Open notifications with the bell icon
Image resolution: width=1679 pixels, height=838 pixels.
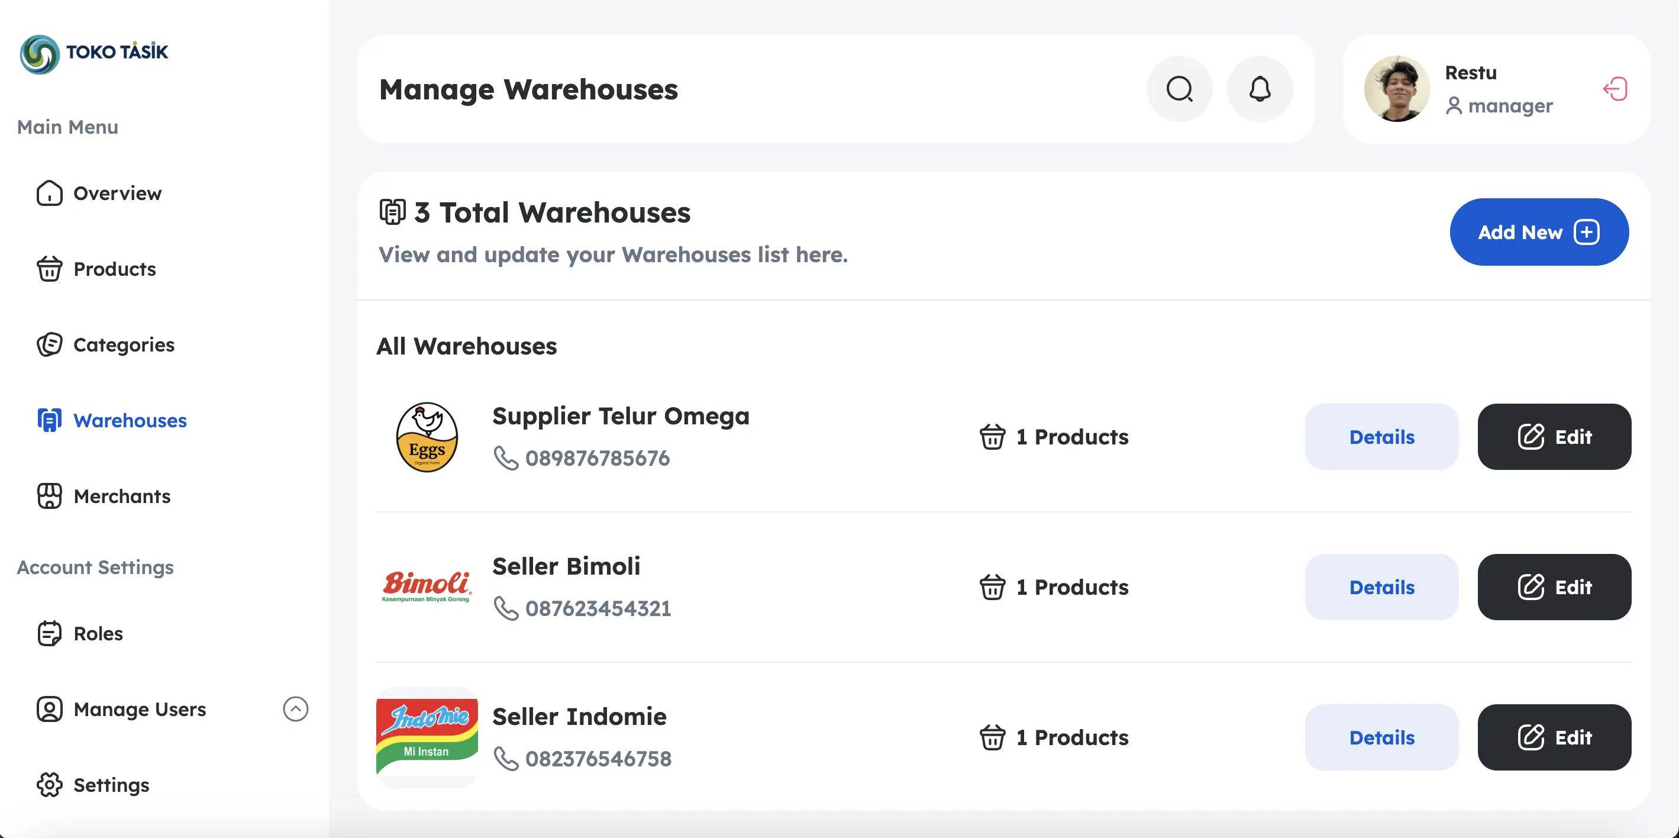pyautogui.click(x=1258, y=89)
